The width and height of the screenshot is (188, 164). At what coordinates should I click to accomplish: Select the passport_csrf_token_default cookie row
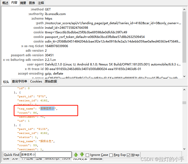coord(92,37)
